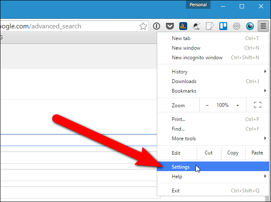Open Settings from the menu
This screenshot has height=202, width=271.
pos(181,167)
